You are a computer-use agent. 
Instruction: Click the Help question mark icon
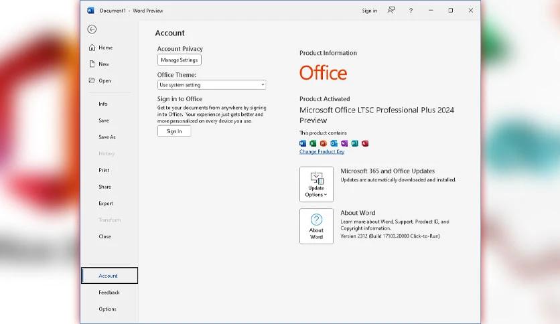pyautogui.click(x=411, y=11)
